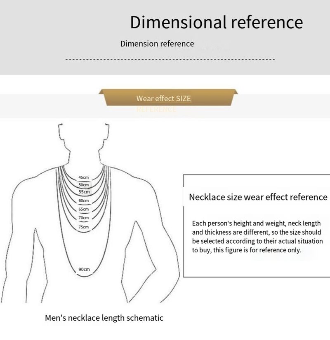The width and height of the screenshot is (330, 340).
Task: Click the dashed divider line under the subtitle
Action: pos(170,59)
